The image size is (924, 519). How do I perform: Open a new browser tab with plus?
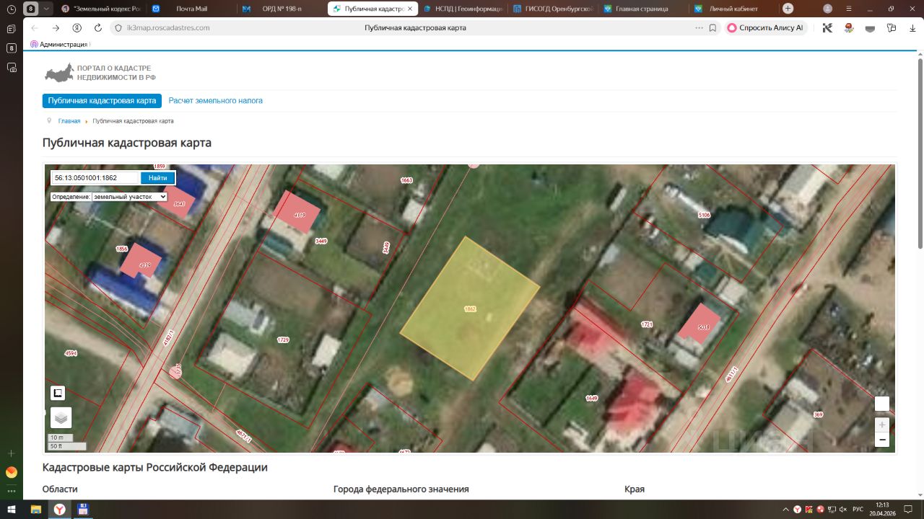pos(788,9)
